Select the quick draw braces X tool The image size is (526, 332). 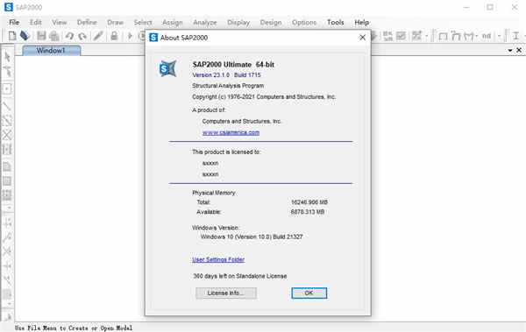tap(7, 135)
